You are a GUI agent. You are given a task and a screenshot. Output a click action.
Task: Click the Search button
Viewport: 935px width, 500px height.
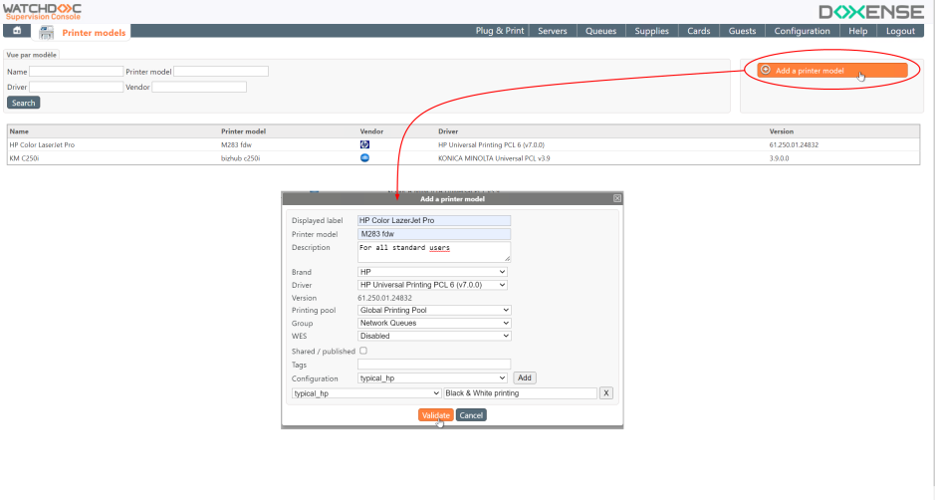(x=23, y=103)
